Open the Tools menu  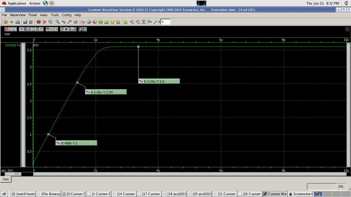click(55, 15)
